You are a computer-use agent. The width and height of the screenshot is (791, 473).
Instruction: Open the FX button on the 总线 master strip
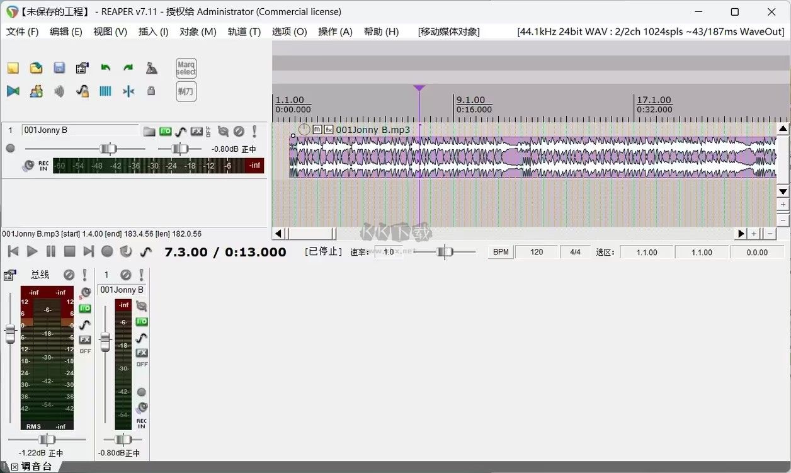[85, 339]
